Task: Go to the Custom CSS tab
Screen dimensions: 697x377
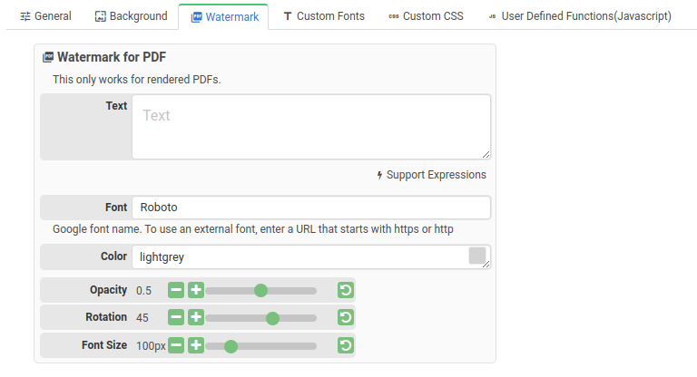Action: [425, 16]
